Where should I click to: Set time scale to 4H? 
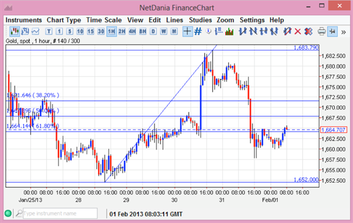pos(133,31)
